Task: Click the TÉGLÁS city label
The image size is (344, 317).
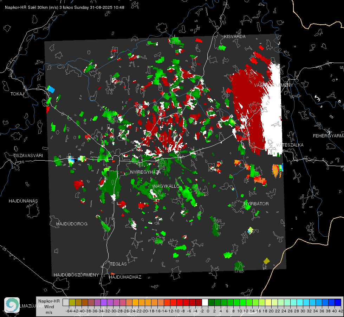Action: 118,264
